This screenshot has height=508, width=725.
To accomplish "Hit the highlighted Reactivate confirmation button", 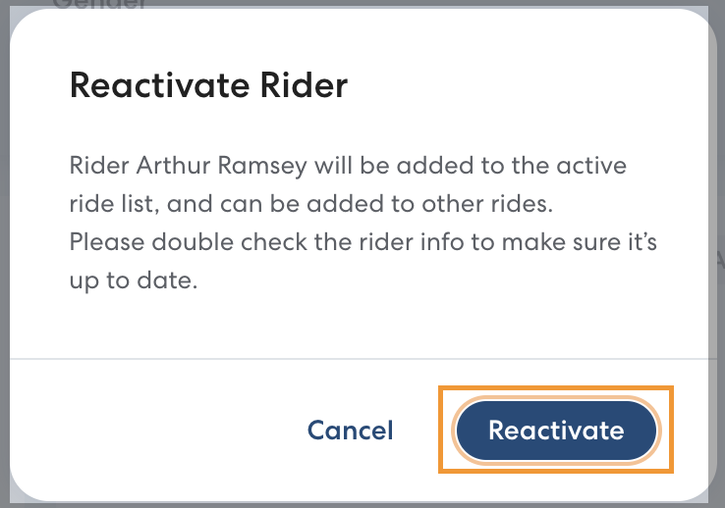I will (x=556, y=430).
